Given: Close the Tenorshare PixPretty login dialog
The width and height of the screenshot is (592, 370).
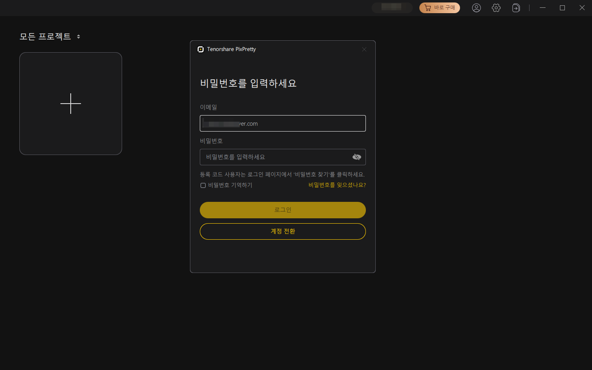Looking at the screenshot, I should 364,49.
